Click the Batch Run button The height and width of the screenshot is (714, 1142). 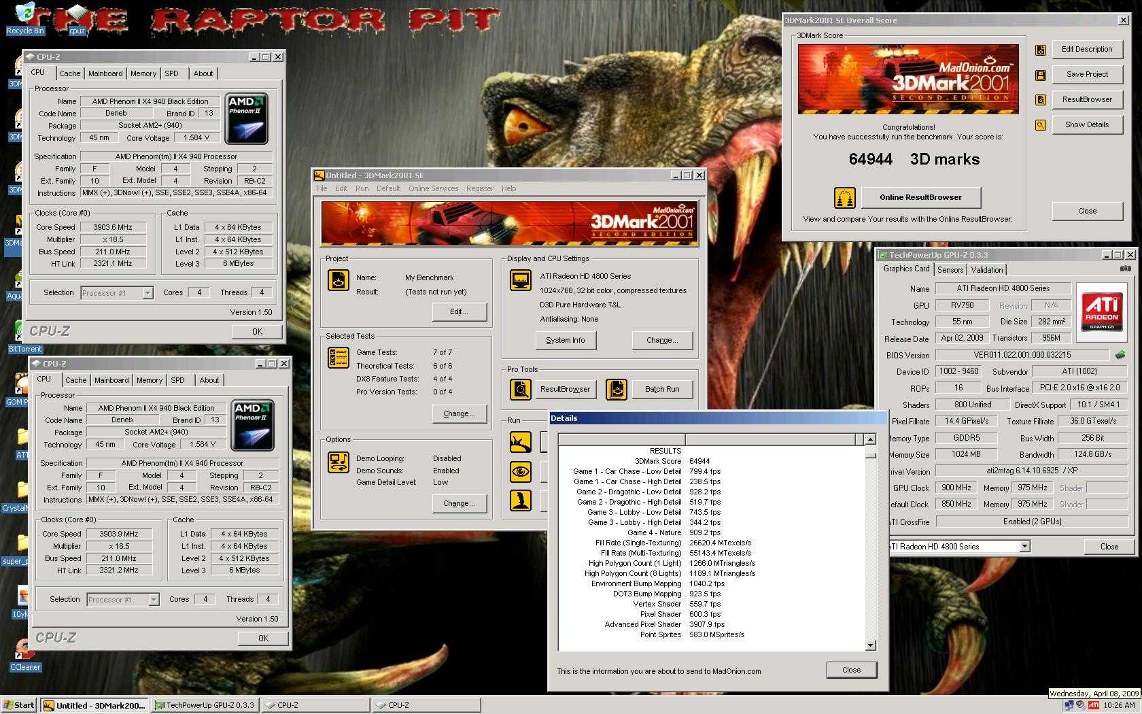click(662, 389)
